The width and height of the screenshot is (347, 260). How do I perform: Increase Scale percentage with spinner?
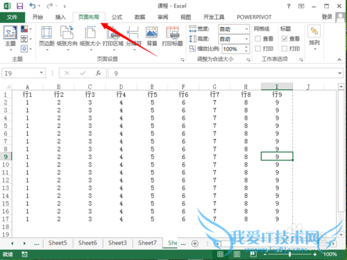pyautogui.click(x=246, y=47)
